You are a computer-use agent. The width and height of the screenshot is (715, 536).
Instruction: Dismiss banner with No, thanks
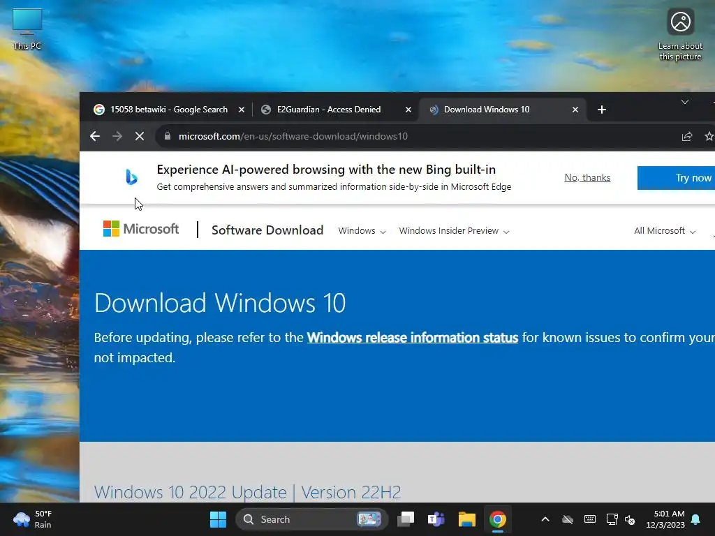click(587, 178)
